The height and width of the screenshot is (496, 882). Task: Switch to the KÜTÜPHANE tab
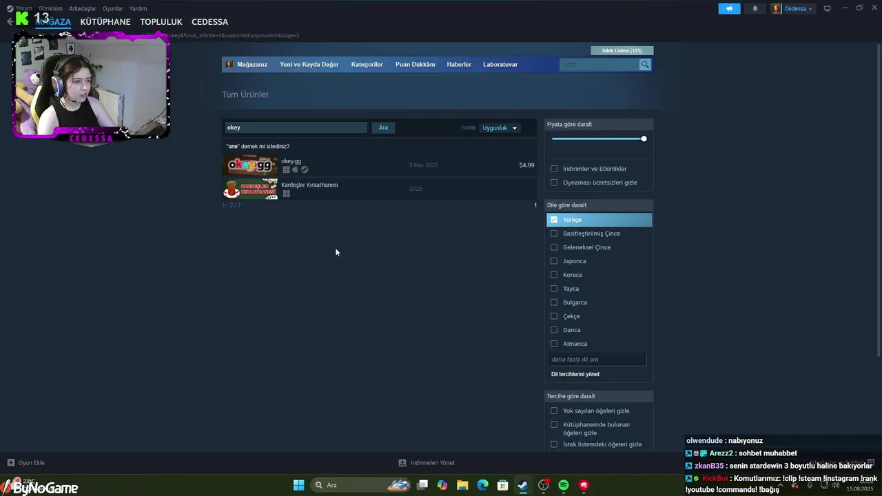pyautogui.click(x=105, y=22)
